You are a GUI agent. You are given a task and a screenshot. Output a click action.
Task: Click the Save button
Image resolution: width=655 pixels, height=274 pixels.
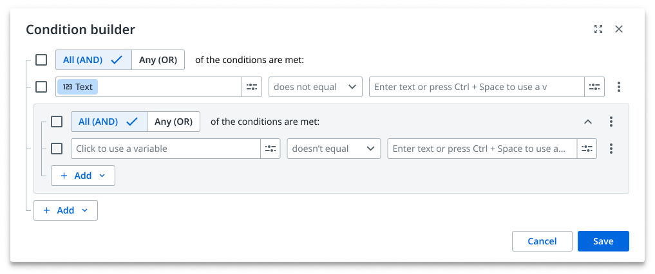click(x=603, y=241)
